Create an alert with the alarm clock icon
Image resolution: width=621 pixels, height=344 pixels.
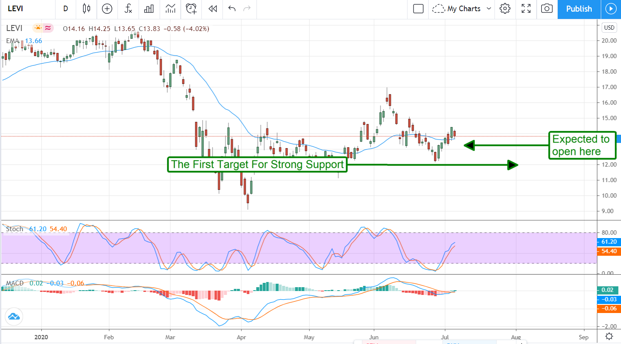click(192, 9)
